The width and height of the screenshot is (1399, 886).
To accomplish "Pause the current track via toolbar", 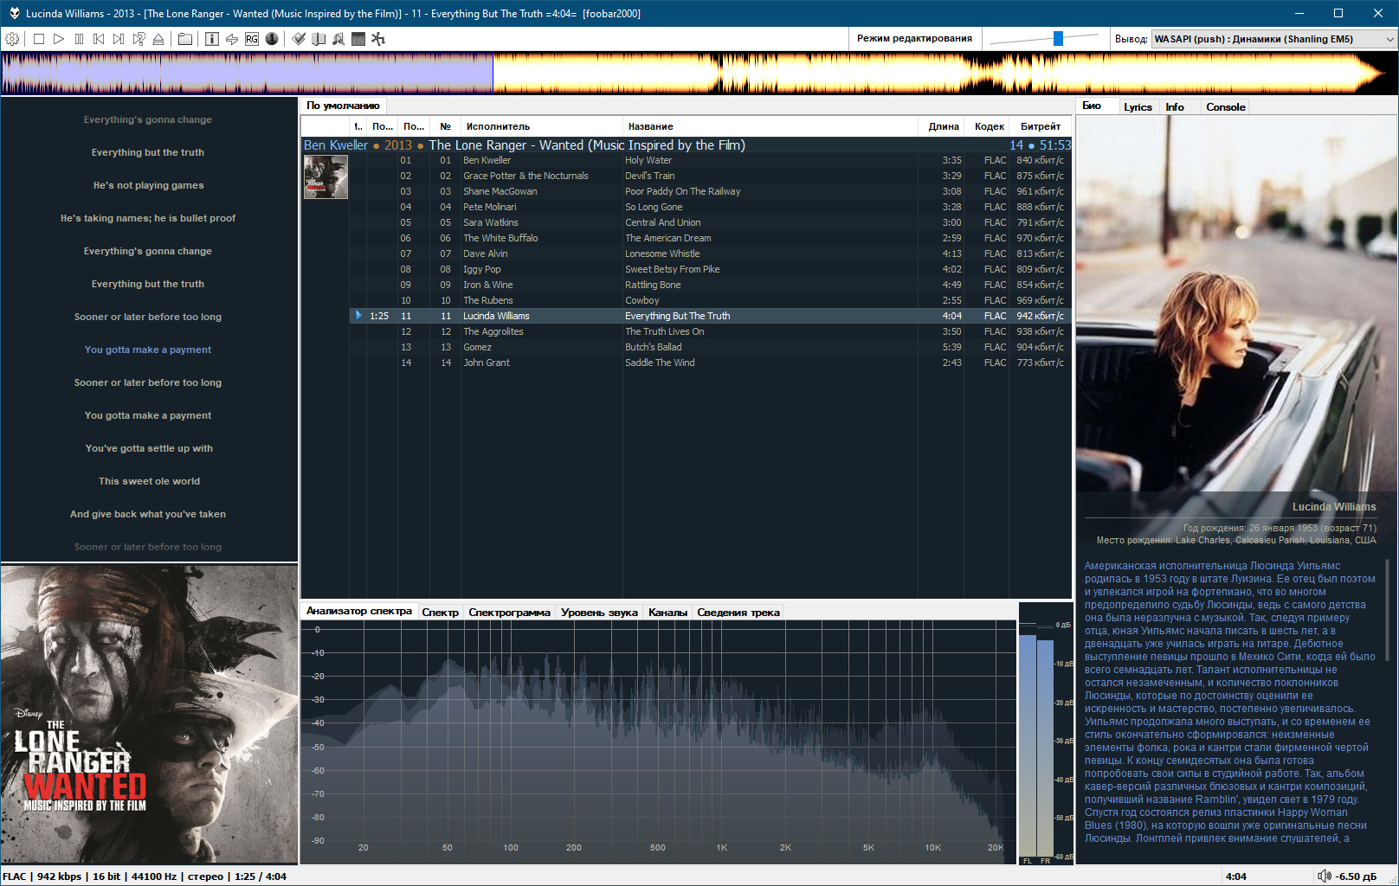I will (80, 38).
